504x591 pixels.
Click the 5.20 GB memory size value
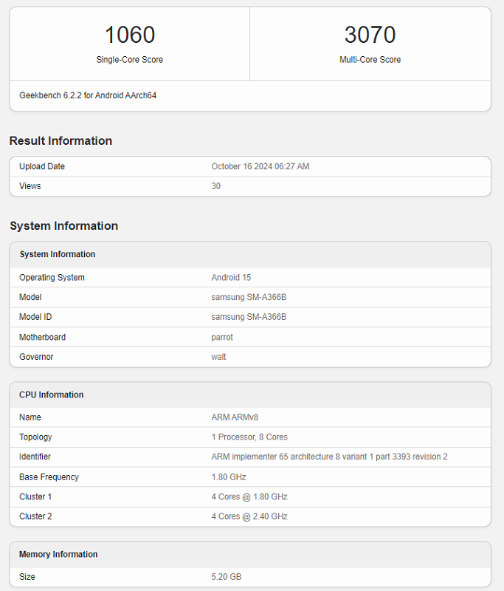(x=227, y=577)
